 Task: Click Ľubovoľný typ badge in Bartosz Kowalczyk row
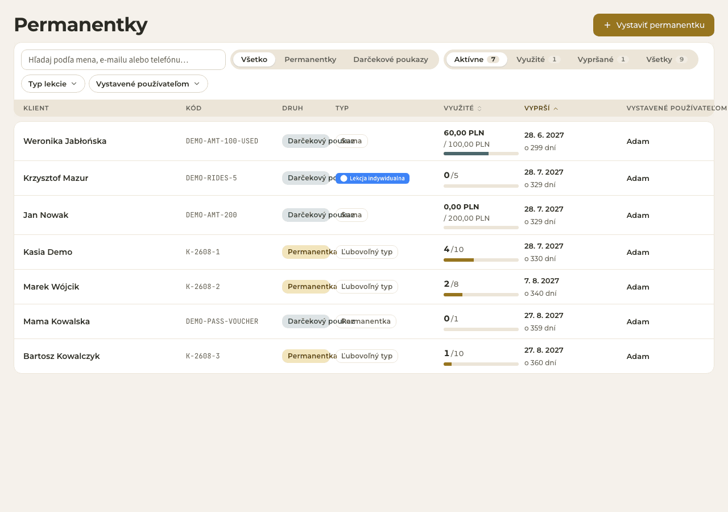(x=367, y=356)
